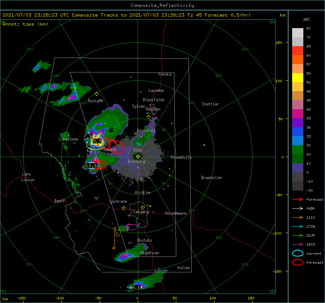Click the Blackfalds city label
This screenshot has width=325, height=303.
(153, 100)
